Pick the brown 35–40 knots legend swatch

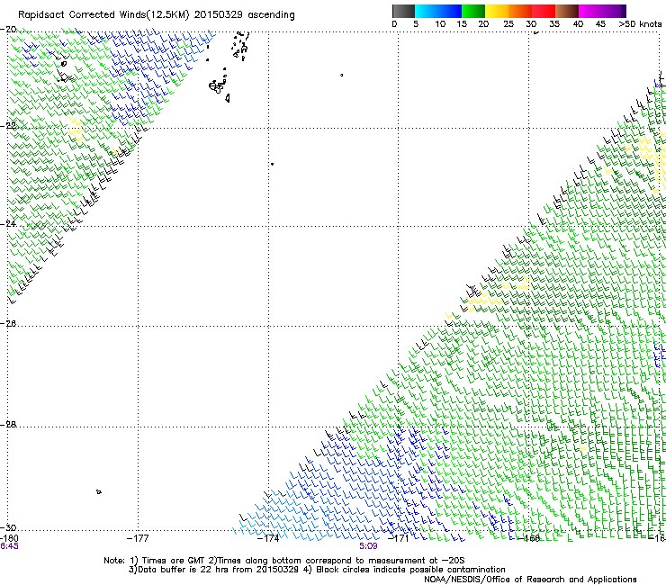point(567,11)
